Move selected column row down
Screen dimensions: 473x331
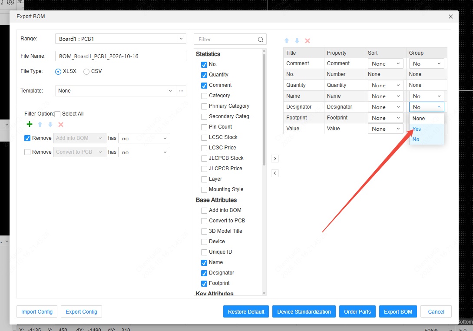point(297,40)
